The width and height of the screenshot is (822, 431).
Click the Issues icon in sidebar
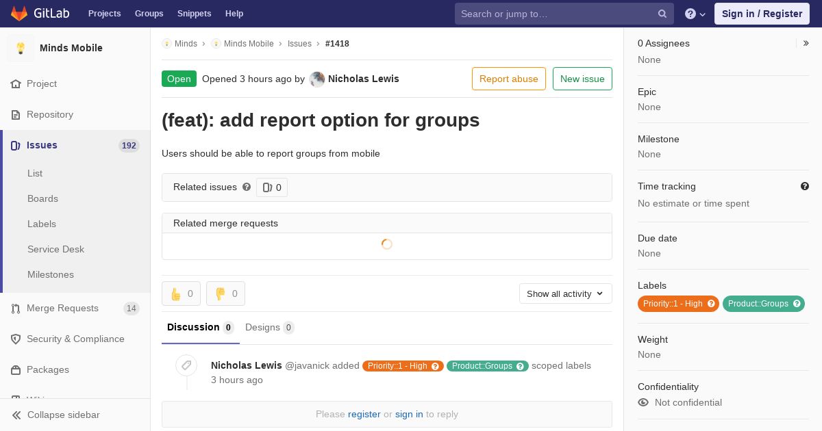tap(16, 145)
